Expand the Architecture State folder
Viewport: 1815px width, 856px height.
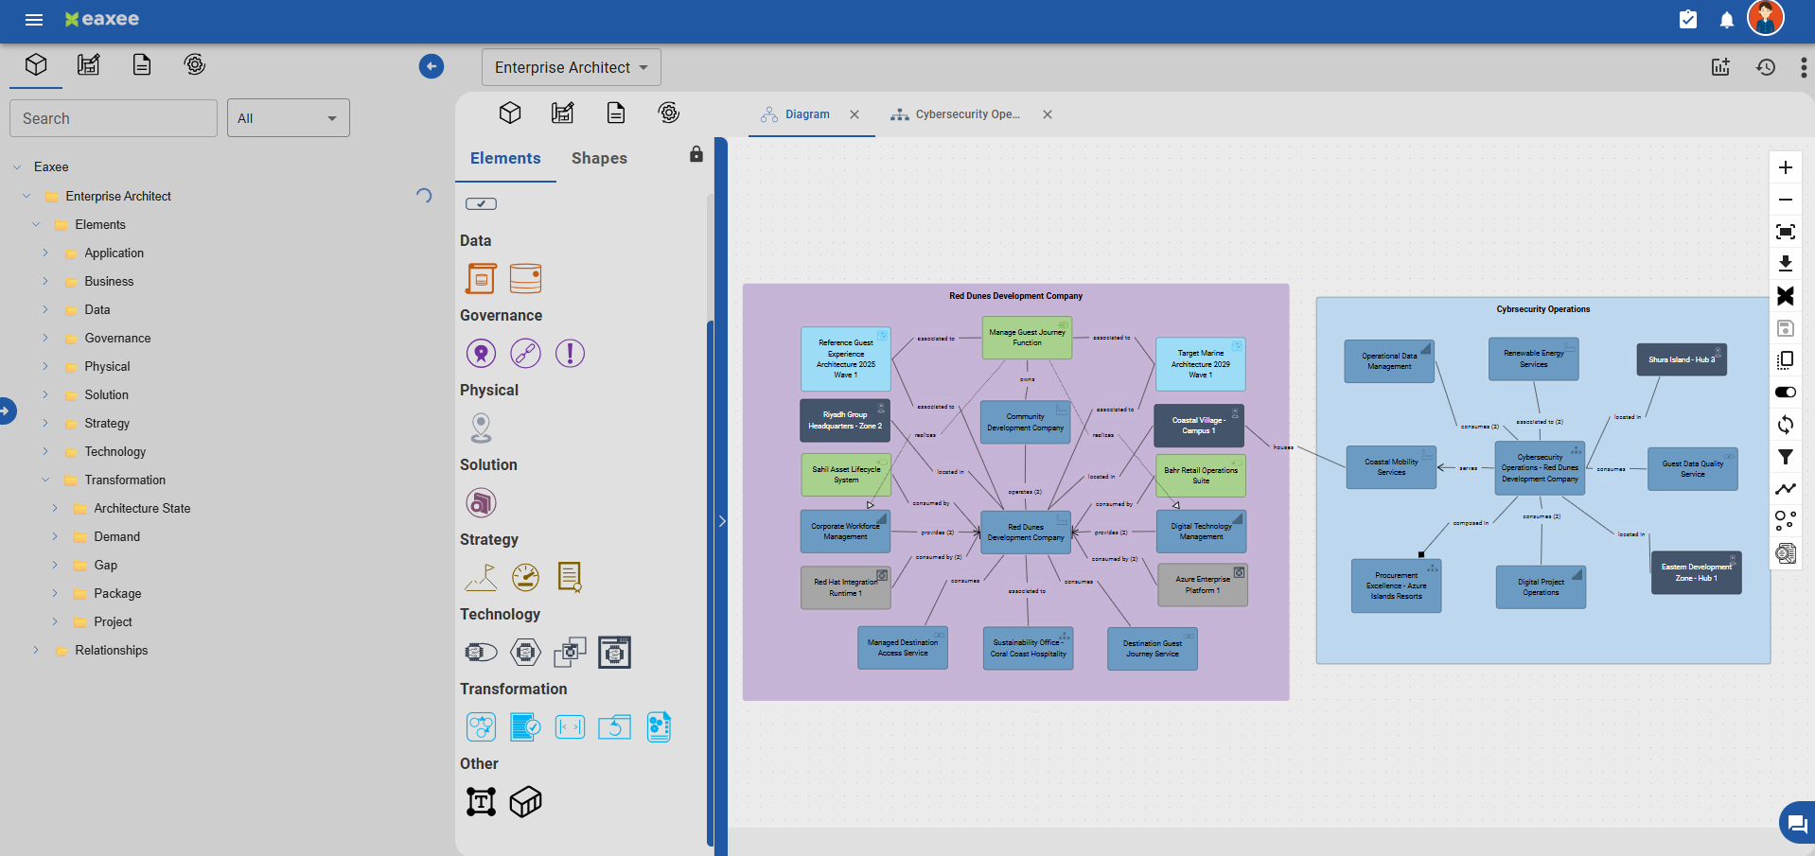coord(55,509)
